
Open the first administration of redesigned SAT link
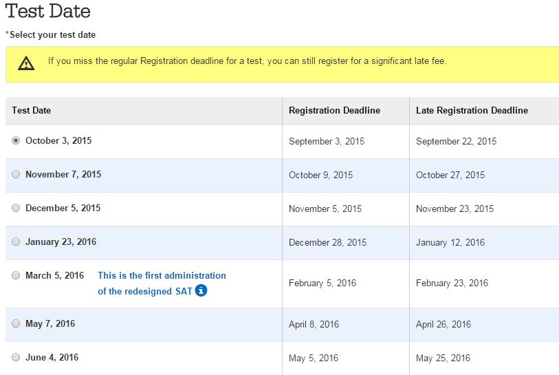click(162, 283)
